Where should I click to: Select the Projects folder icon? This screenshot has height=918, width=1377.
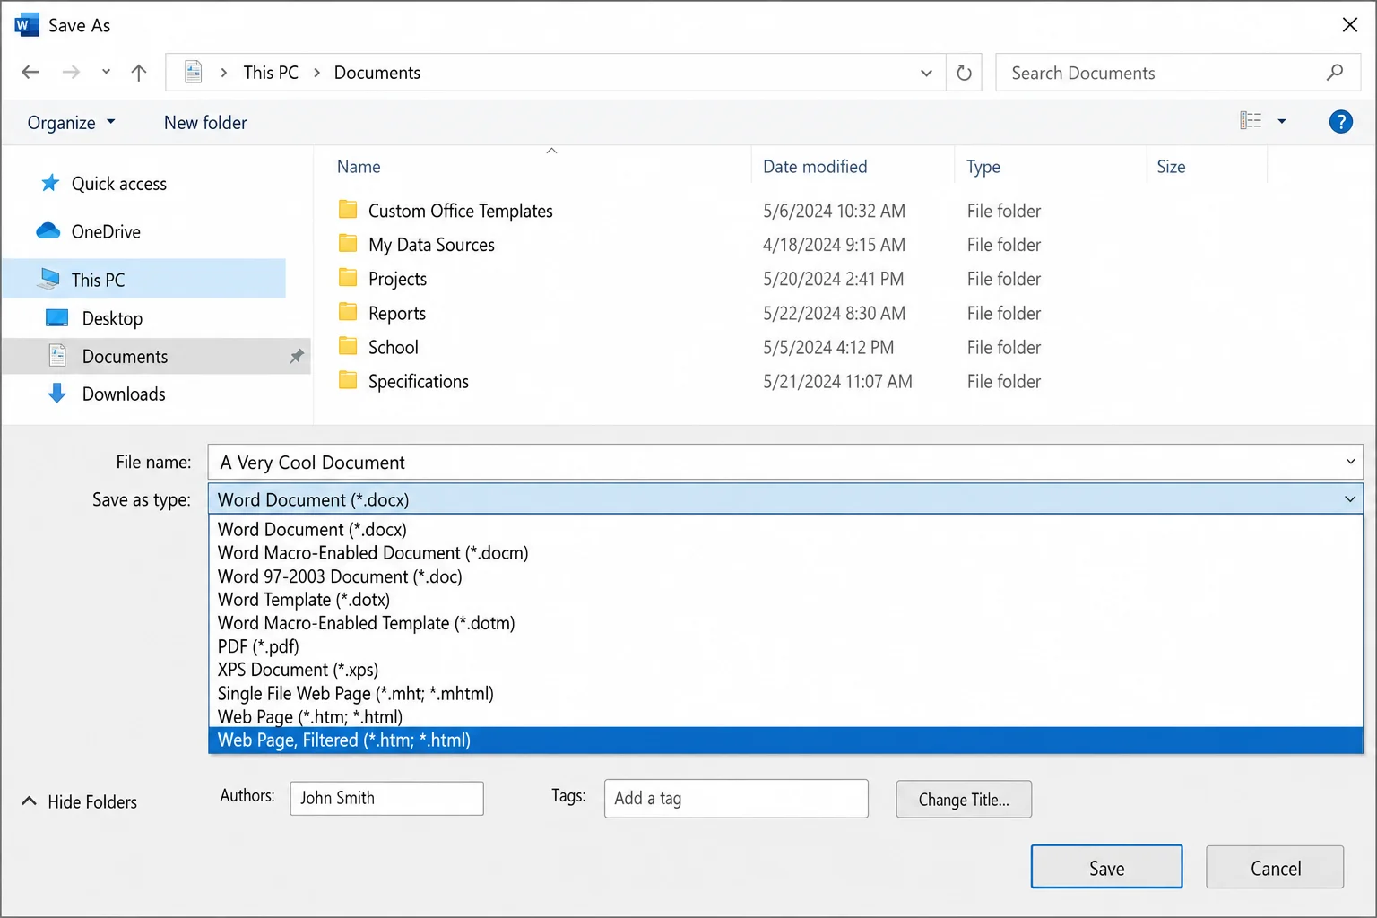(x=348, y=278)
